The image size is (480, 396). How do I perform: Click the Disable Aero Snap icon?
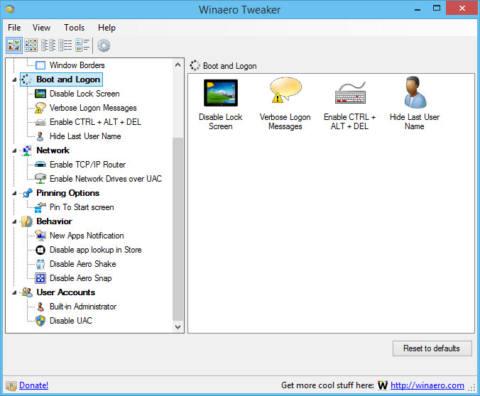coord(40,278)
